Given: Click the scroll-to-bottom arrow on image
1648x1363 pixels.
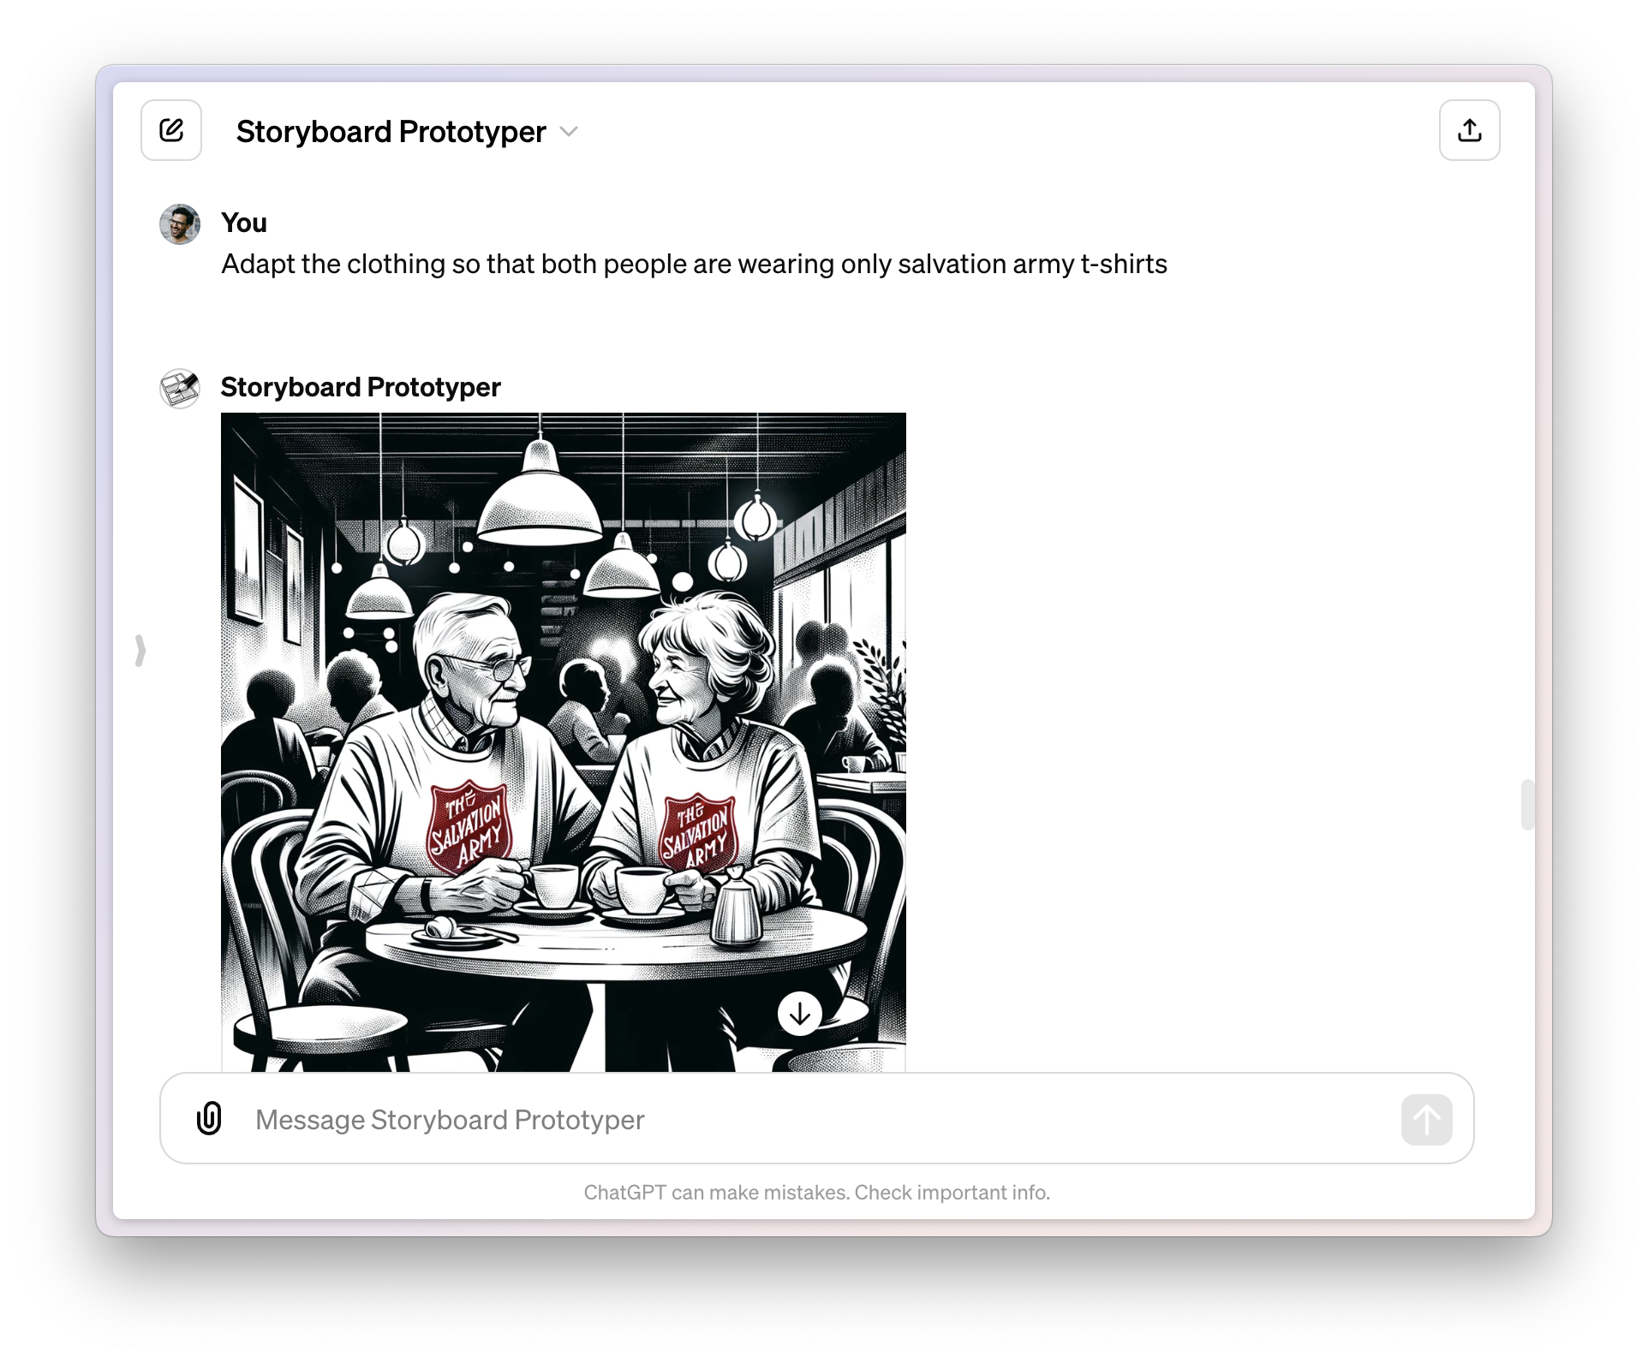Looking at the screenshot, I should pos(799,1014).
